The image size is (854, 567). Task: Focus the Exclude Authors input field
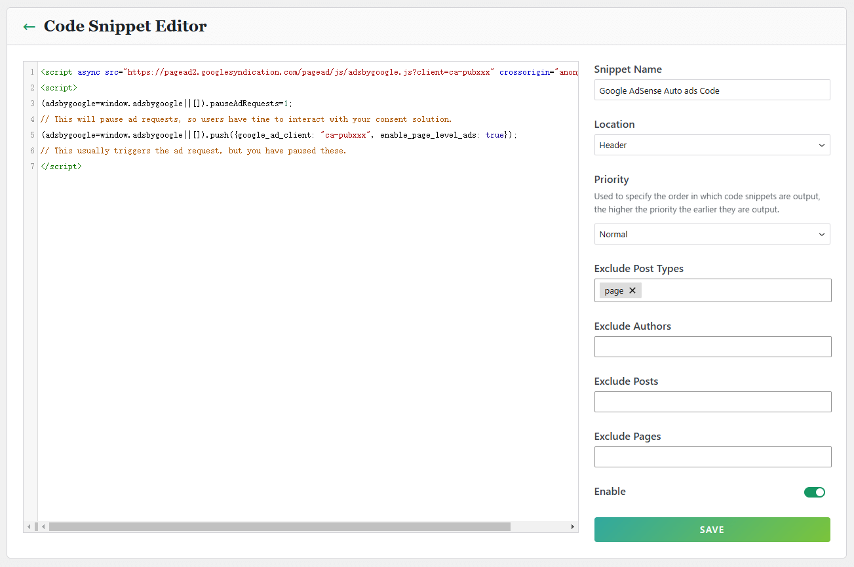coord(712,347)
